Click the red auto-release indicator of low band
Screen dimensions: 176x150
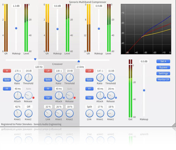coord(33,98)
